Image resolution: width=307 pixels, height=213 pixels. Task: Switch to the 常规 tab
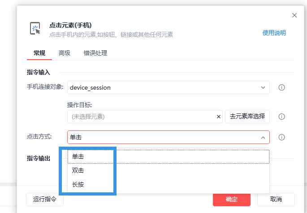tap(39, 53)
